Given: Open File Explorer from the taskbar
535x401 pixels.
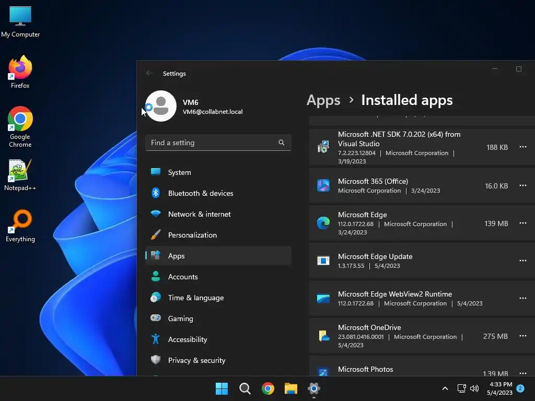Looking at the screenshot, I should click(x=291, y=388).
